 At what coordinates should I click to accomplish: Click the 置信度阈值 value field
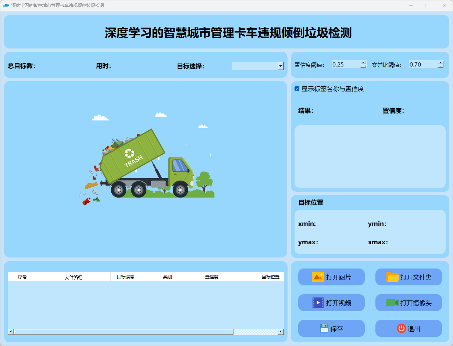(345, 65)
